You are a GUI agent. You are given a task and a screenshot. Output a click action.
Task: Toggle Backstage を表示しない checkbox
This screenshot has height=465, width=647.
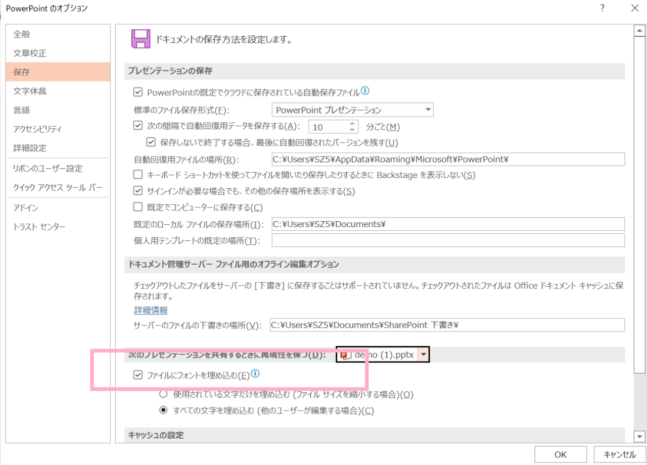pos(137,175)
